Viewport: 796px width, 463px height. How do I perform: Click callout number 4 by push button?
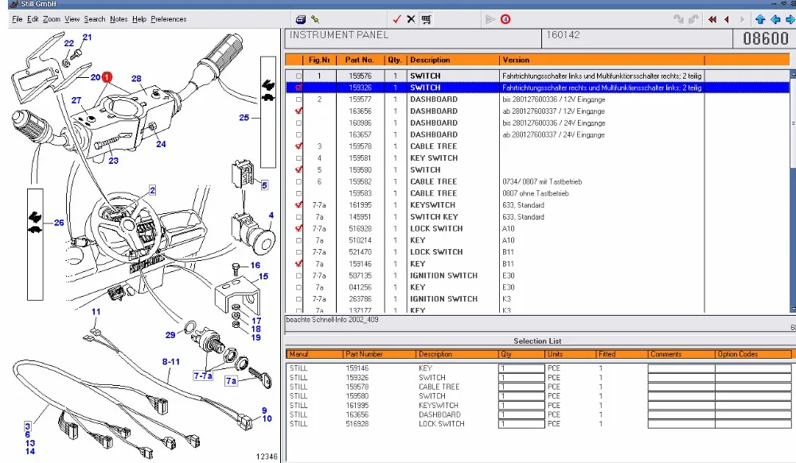pos(271,215)
